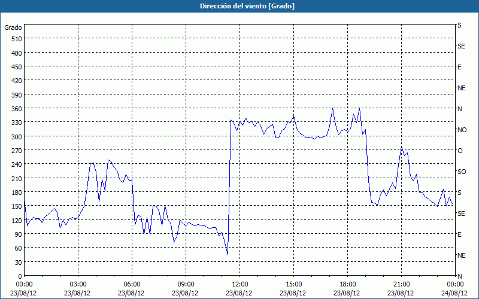Select the 360 degree axis label

coord(17,109)
